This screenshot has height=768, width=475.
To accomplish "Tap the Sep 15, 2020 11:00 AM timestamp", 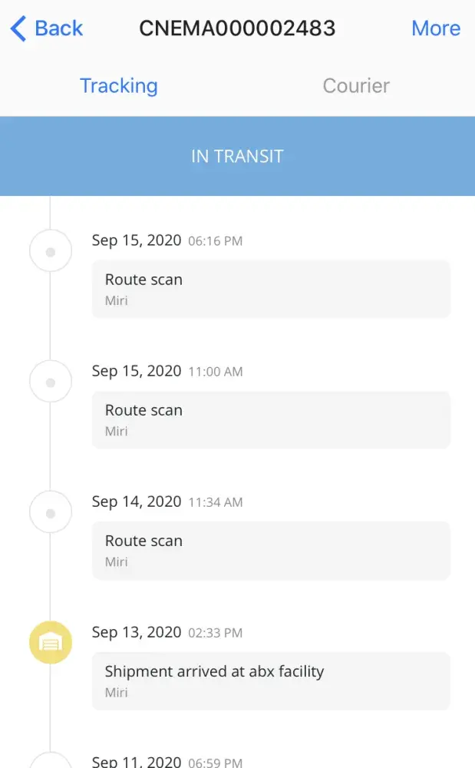I will (x=167, y=371).
